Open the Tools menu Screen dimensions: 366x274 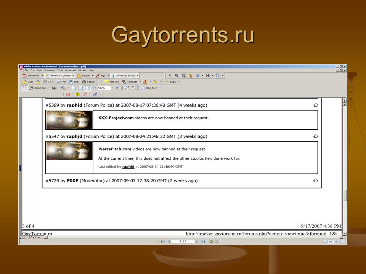(60, 70)
